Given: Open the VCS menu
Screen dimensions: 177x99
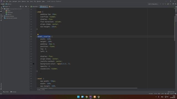Looking at the screenshot, I should 35,1.
